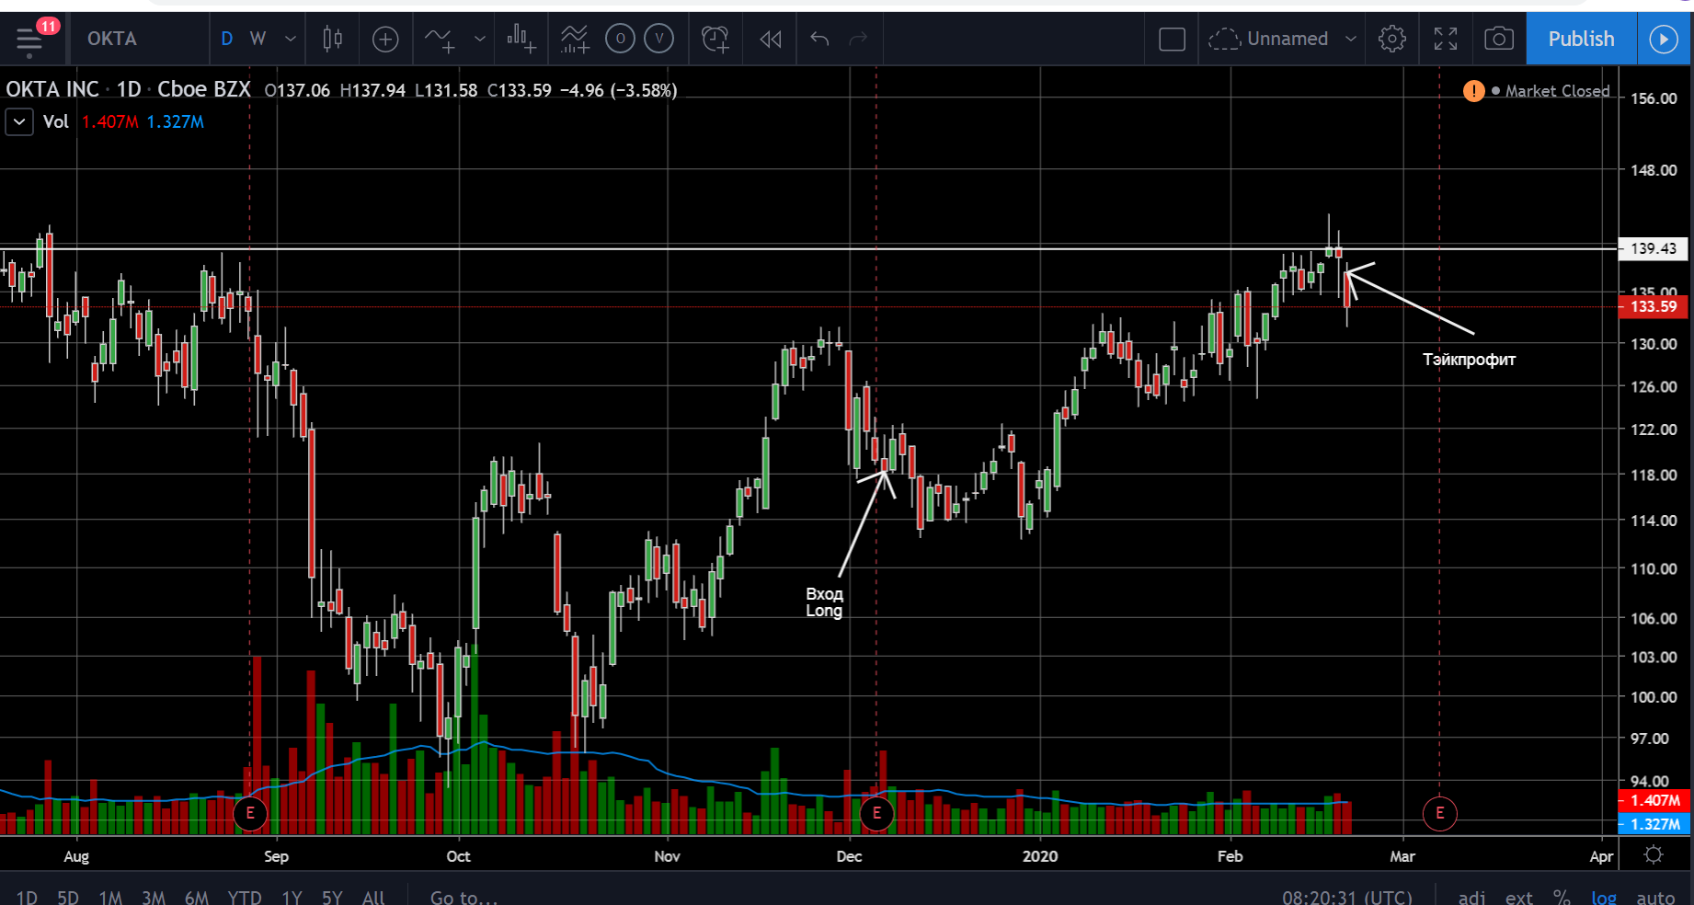Click the play icon next to Publish

coord(1664,39)
